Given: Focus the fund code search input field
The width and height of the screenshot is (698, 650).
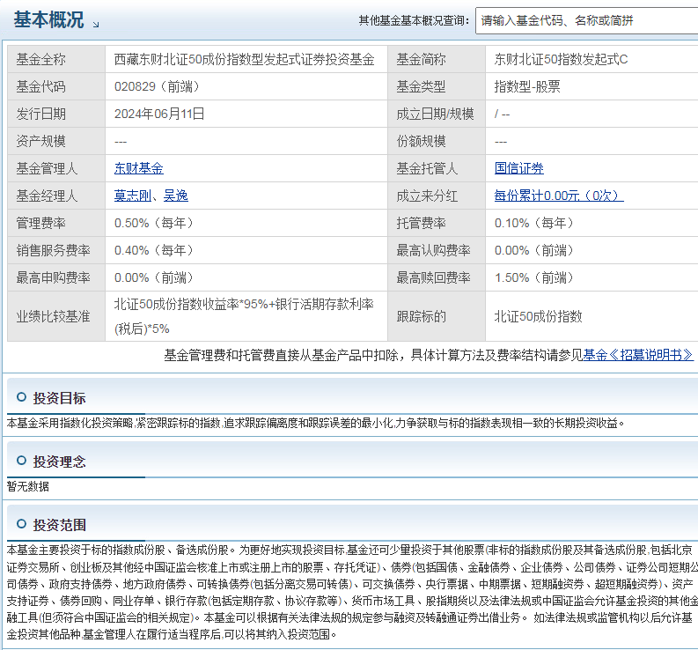Looking at the screenshot, I should pos(587,20).
